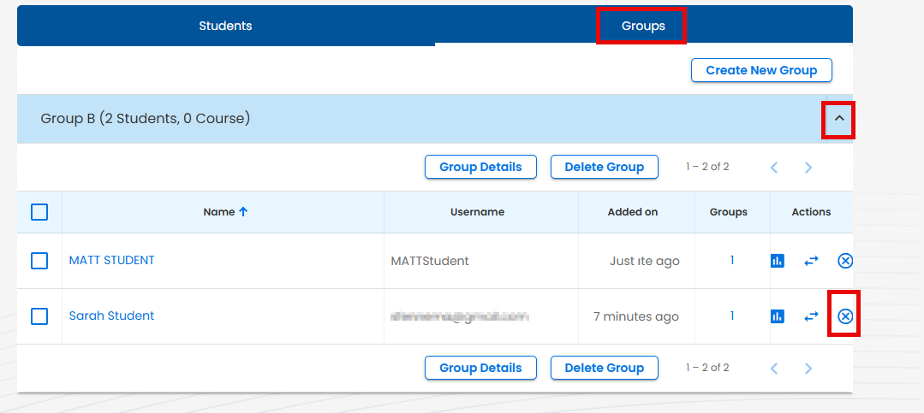Click the top Delete Group button

(x=604, y=167)
